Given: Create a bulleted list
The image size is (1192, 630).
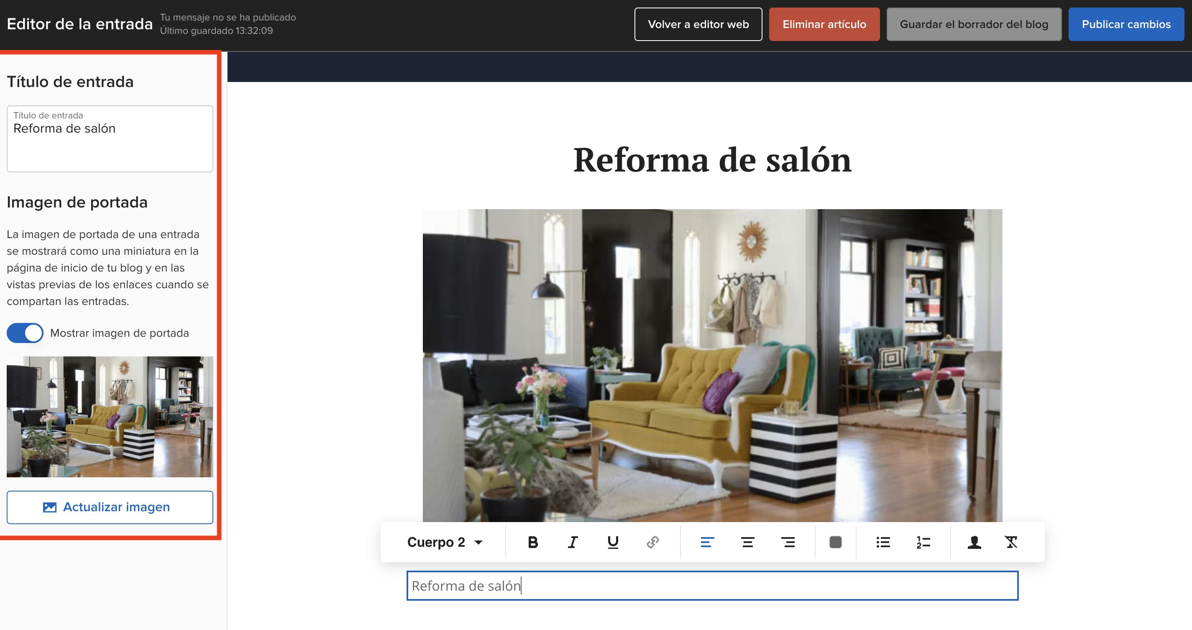Looking at the screenshot, I should tap(883, 542).
